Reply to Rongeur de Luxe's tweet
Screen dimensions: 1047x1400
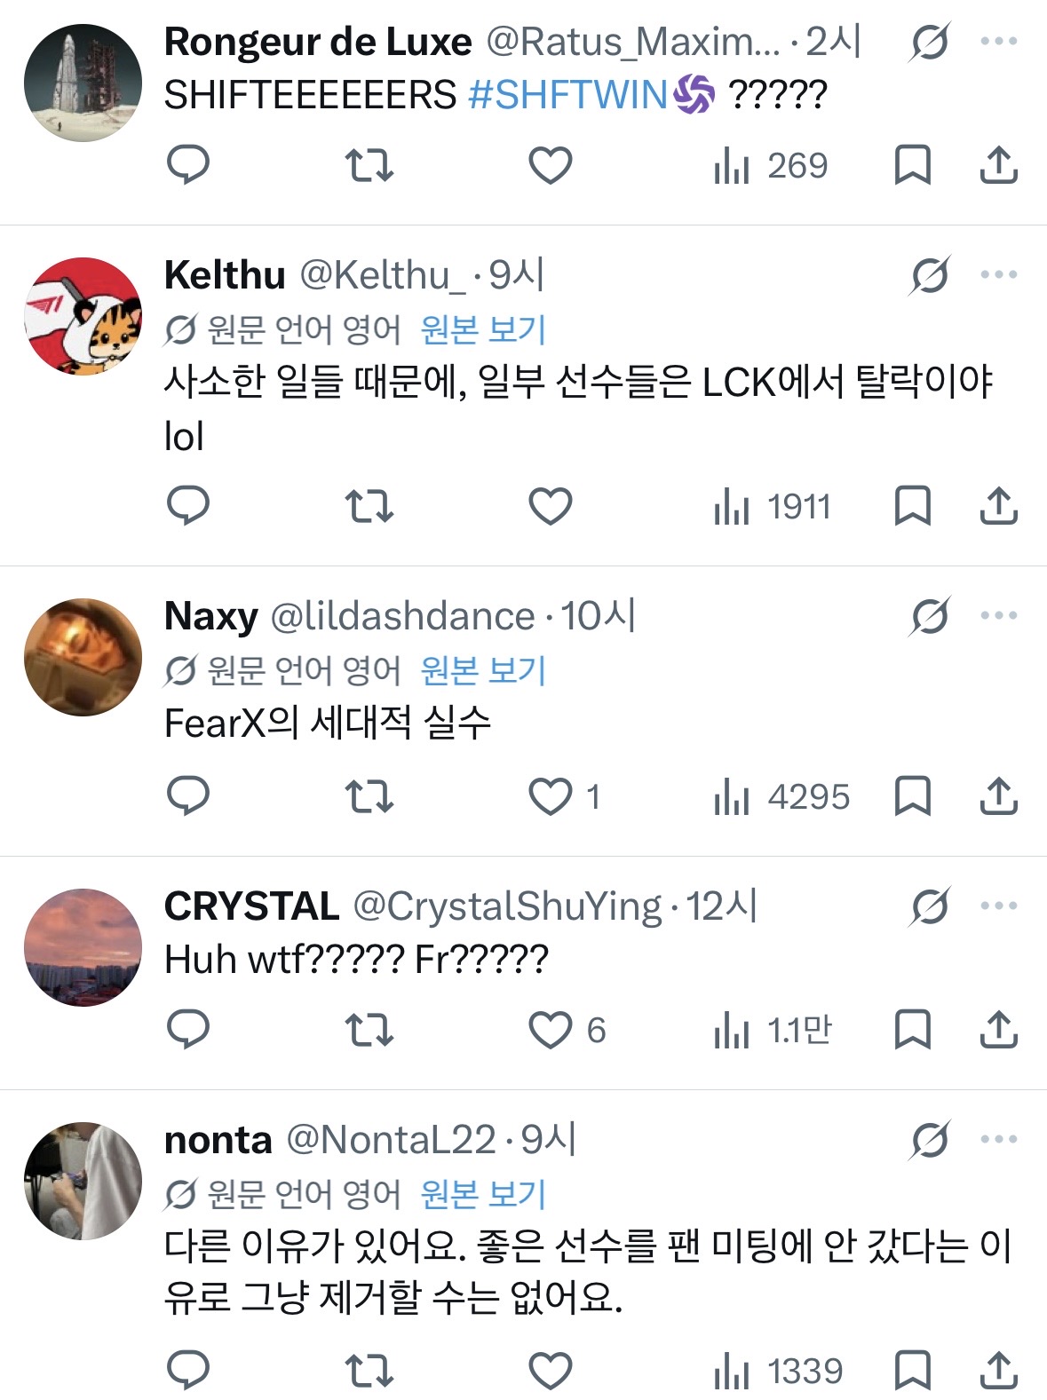pyautogui.click(x=188, y=165)
